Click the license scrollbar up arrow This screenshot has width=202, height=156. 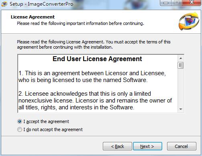tap(181, 58)
